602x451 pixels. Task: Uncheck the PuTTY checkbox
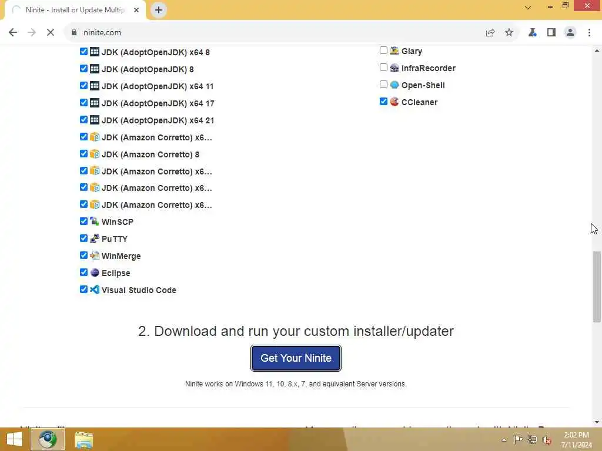click(x=83, y=238)
